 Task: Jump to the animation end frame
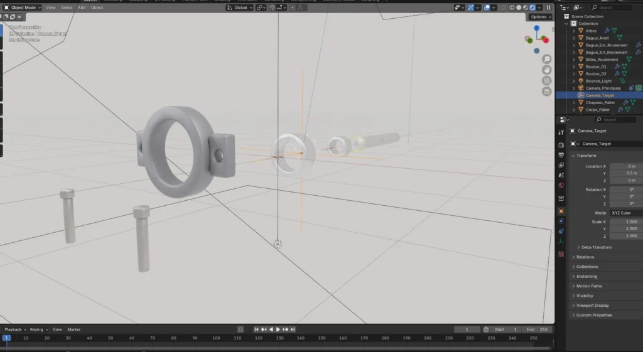[293, 329]
